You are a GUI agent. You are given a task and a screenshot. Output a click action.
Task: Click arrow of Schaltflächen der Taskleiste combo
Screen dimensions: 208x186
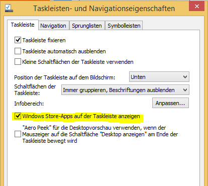tap(185, 90)
